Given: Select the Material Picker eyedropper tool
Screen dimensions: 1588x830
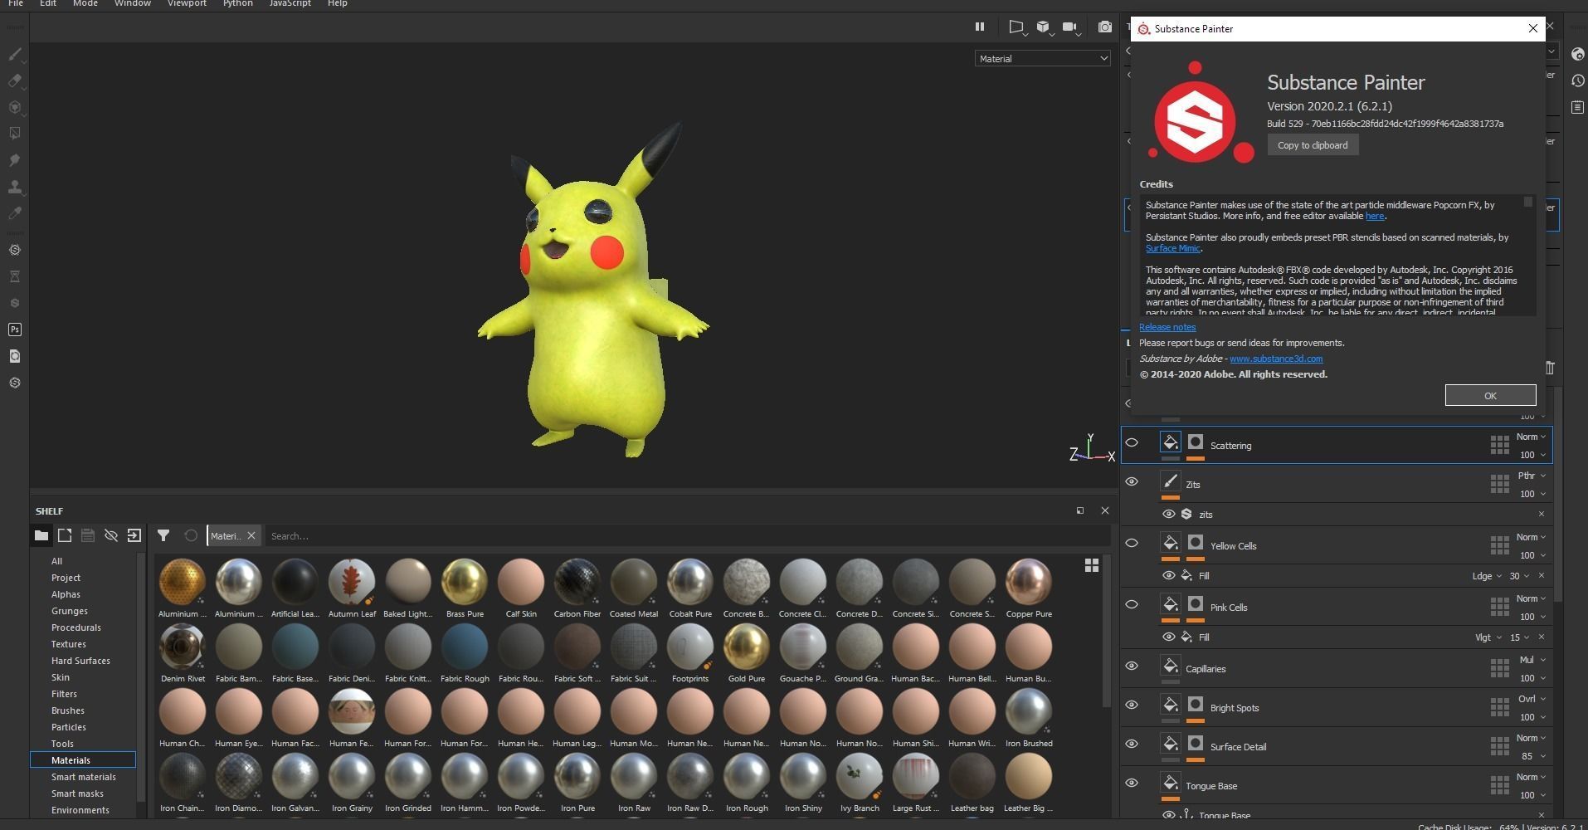Looking at the screenshot, I should [15, 213].
